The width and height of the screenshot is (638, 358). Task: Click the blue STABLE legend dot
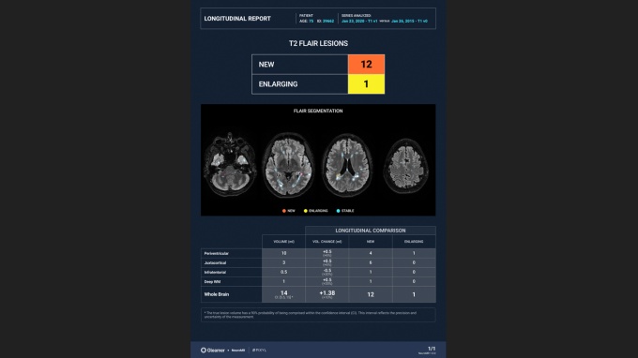pos(338,211)
